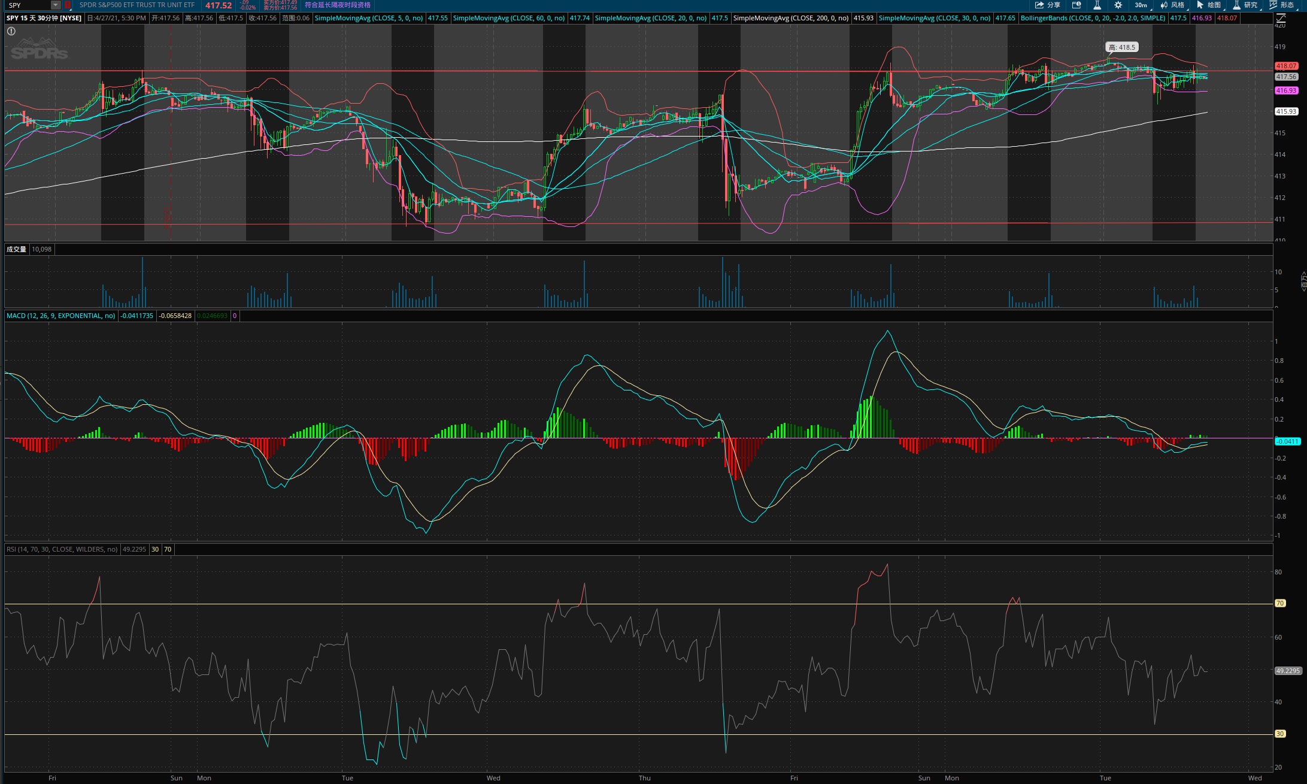Click the 418.07 red price level tag

tap(1285, 66)
